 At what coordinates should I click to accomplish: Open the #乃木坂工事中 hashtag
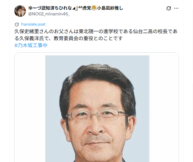pyautogui.click(x=31, y=45)
